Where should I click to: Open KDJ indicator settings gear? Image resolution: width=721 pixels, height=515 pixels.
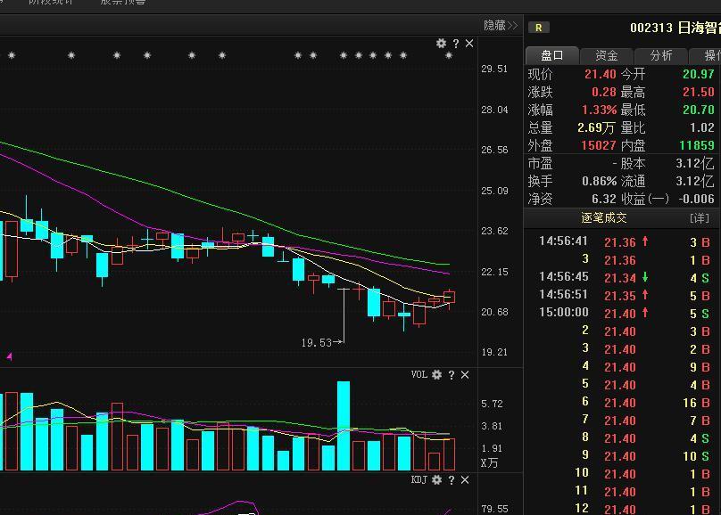437,480
